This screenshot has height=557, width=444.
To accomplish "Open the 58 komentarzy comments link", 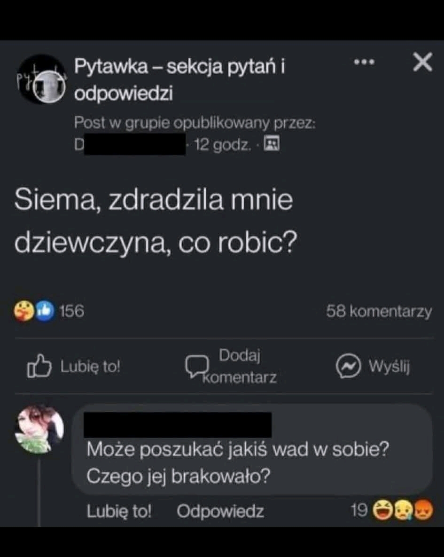I will (x=379, y=311).
